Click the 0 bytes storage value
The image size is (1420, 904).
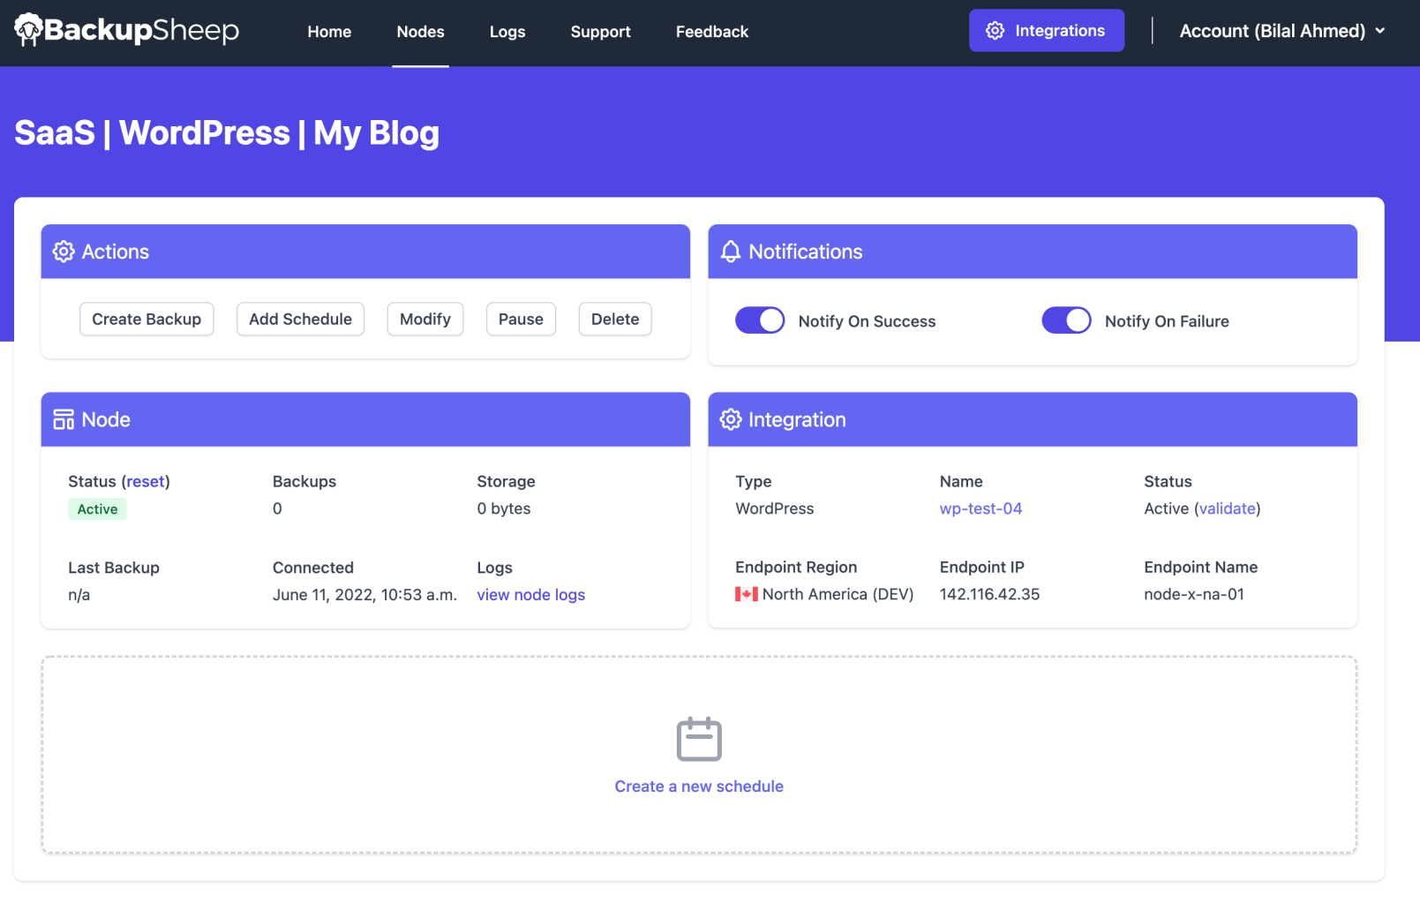[504, 508]
